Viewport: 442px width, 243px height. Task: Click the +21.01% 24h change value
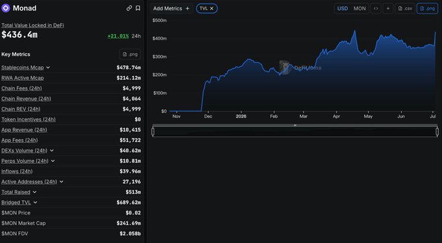pos(118,36)
